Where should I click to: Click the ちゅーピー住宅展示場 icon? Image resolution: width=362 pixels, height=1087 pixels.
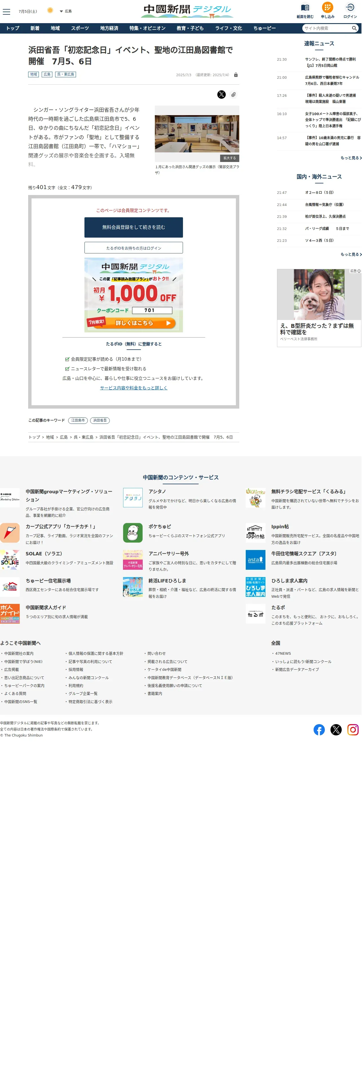[10, 587]
